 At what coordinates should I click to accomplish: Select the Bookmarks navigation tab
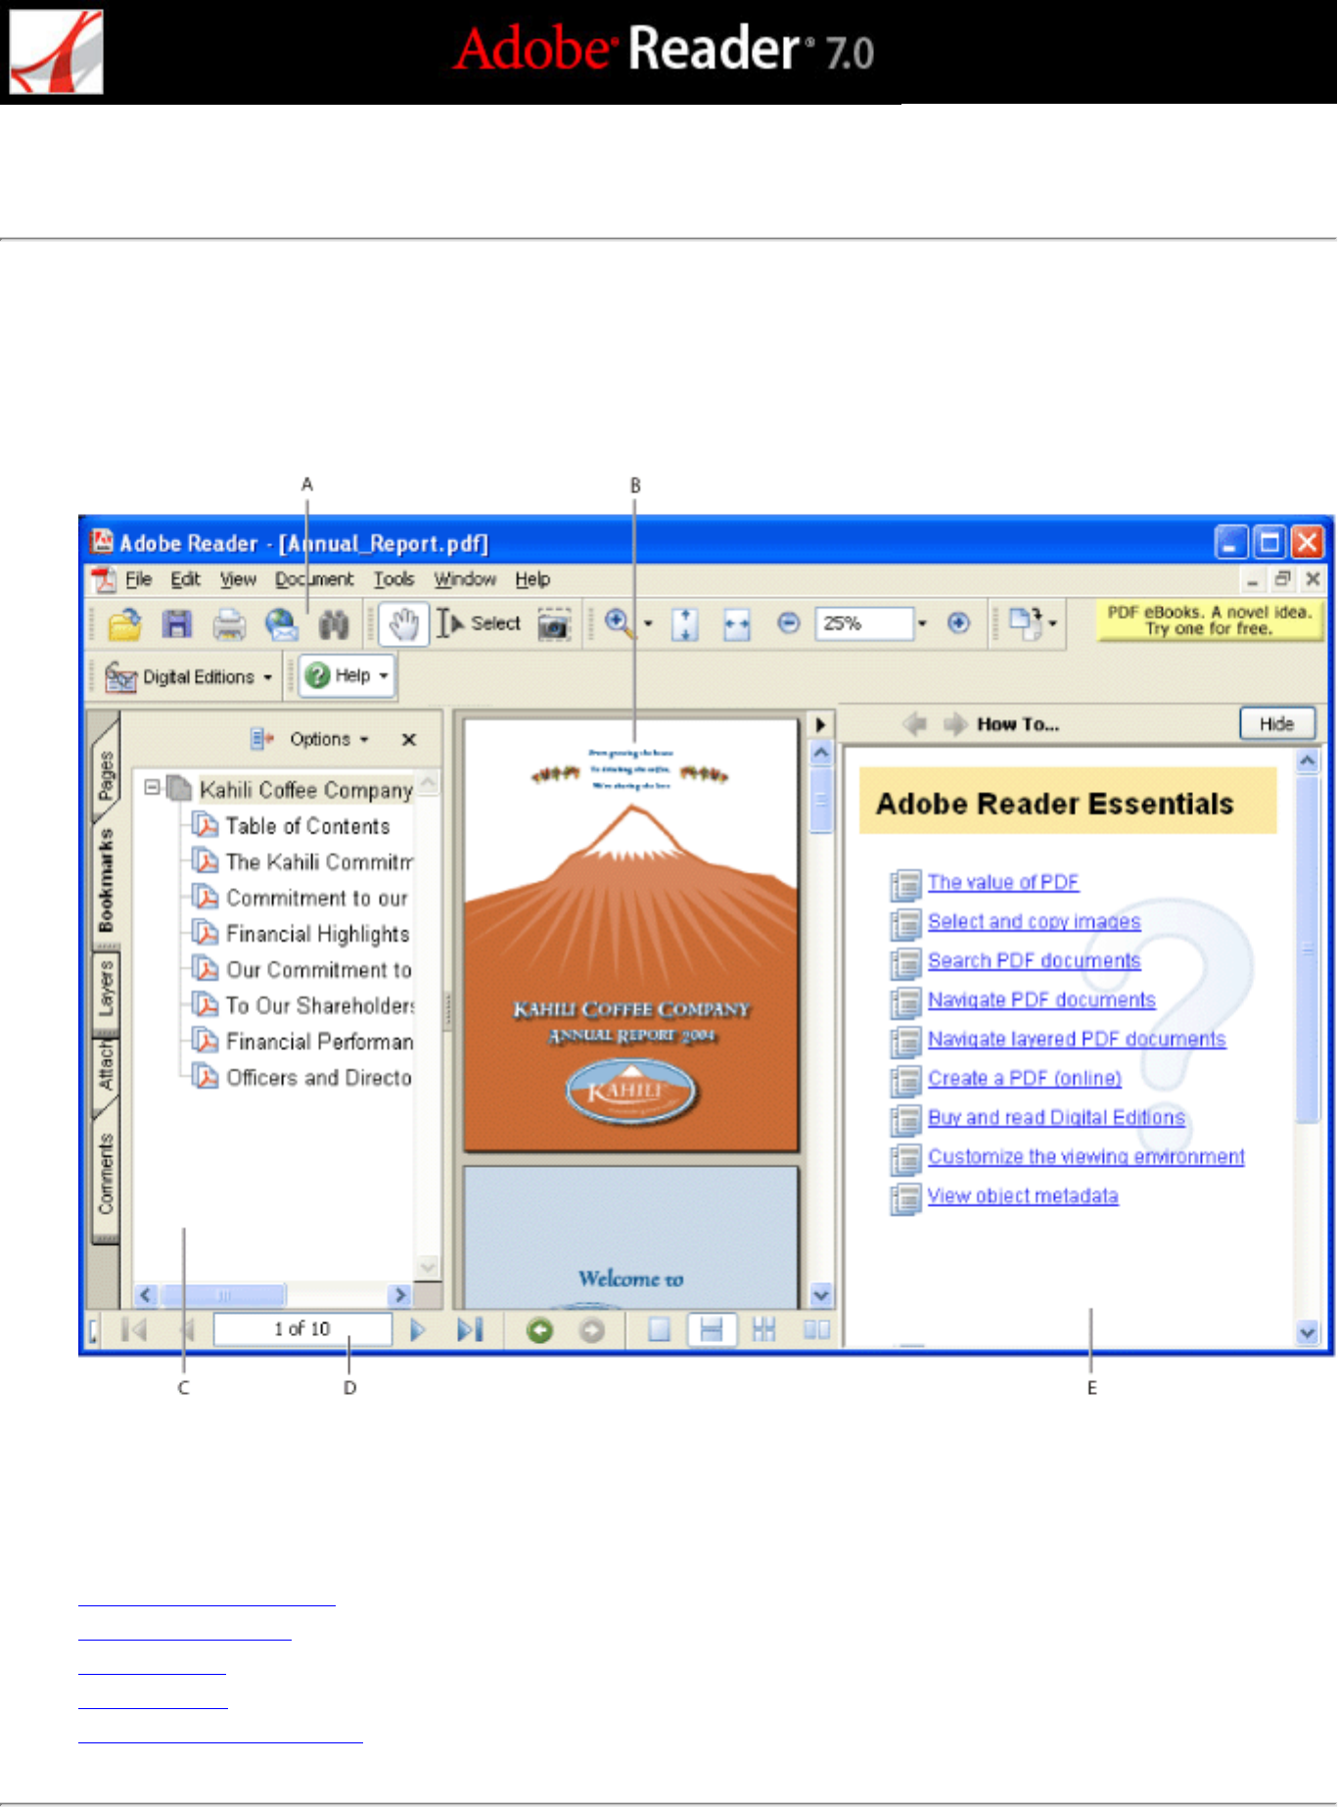pyautogui.click(x=106, y=881)
